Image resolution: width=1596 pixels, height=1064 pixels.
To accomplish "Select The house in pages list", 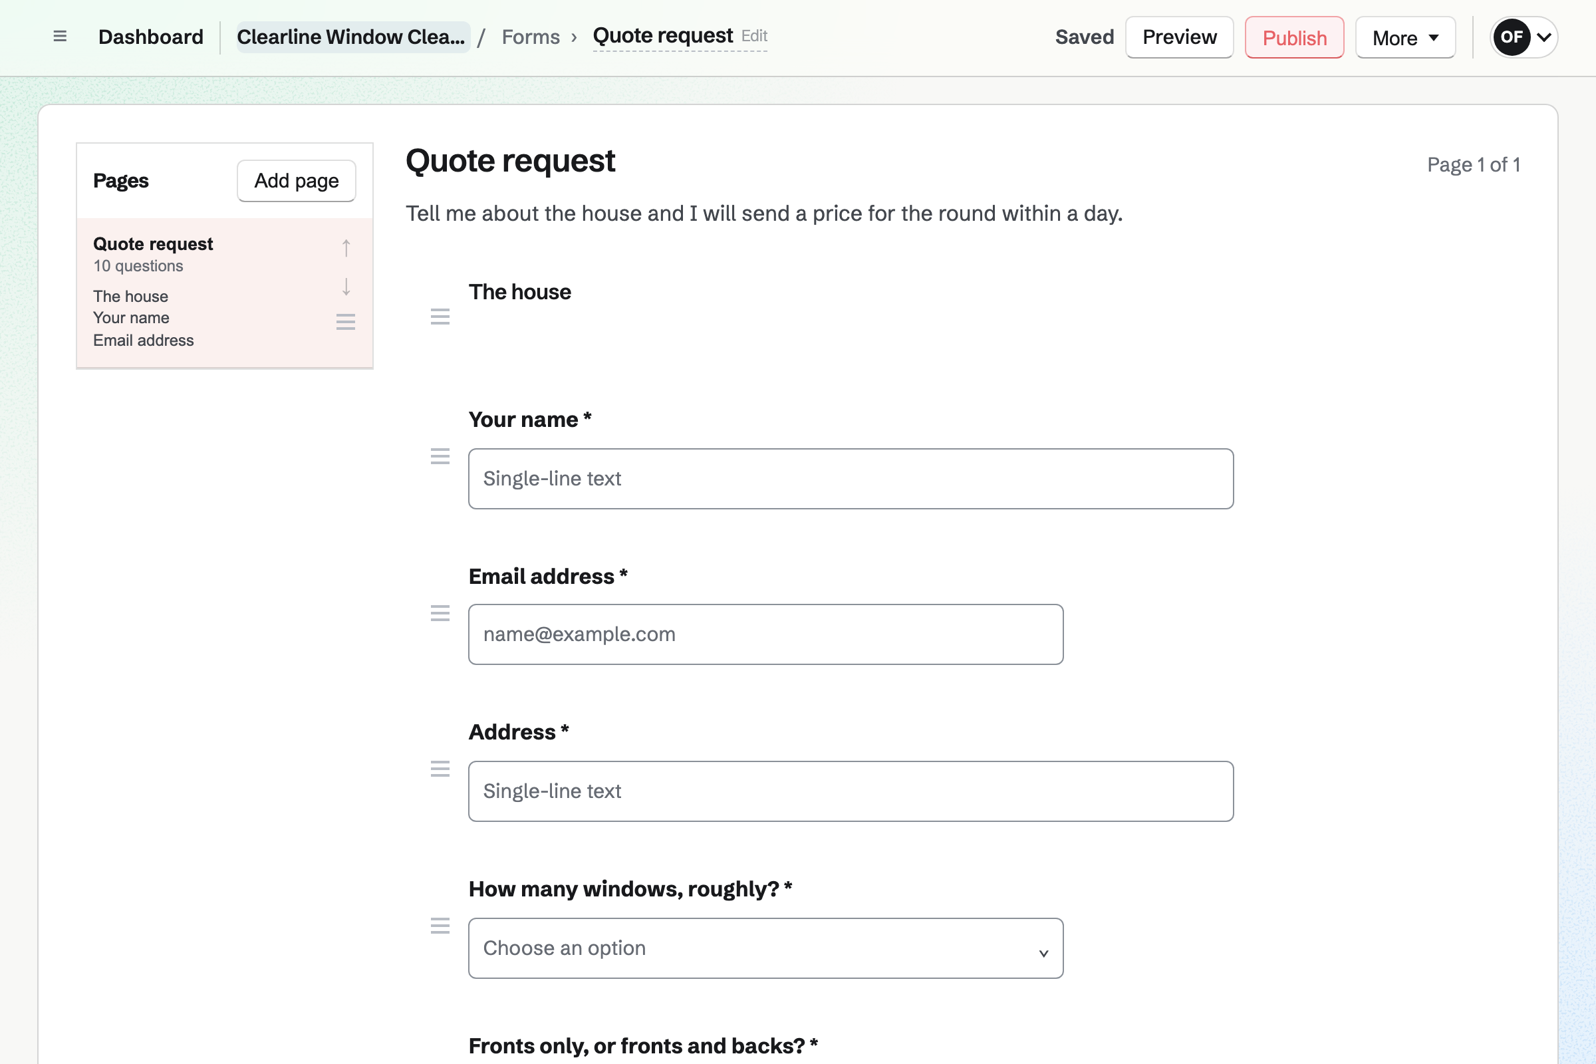I will click(x=131, y=297).
